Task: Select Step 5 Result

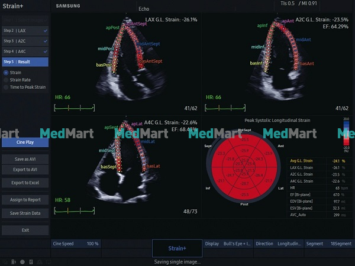Action: click(25, 61)
